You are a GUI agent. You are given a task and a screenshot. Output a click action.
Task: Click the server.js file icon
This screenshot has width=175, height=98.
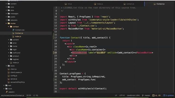point(8,79)
